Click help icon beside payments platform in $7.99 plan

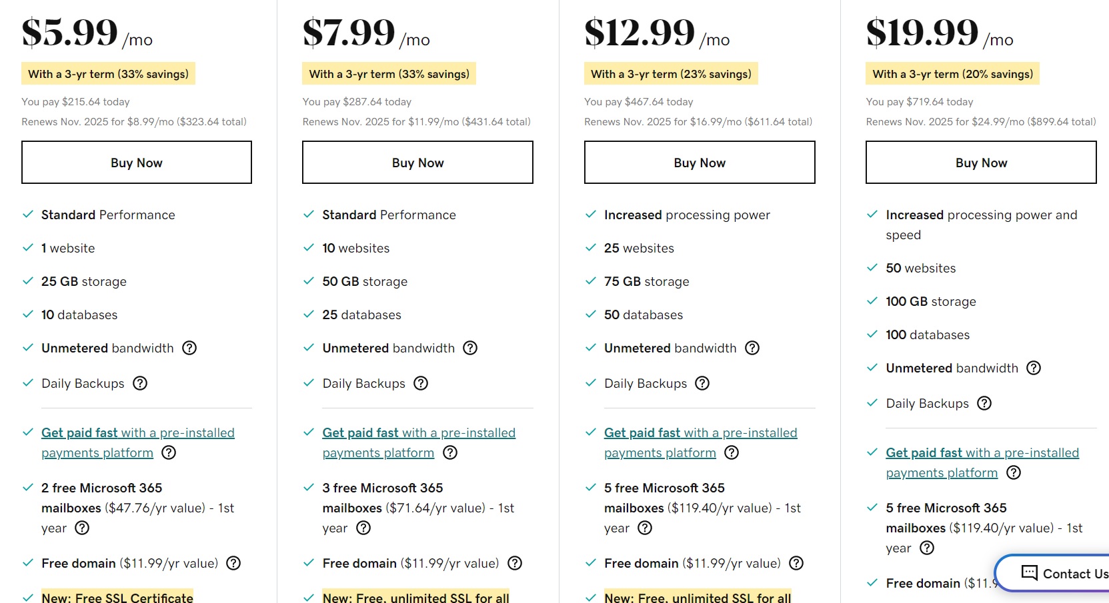(x=450, y=452)
